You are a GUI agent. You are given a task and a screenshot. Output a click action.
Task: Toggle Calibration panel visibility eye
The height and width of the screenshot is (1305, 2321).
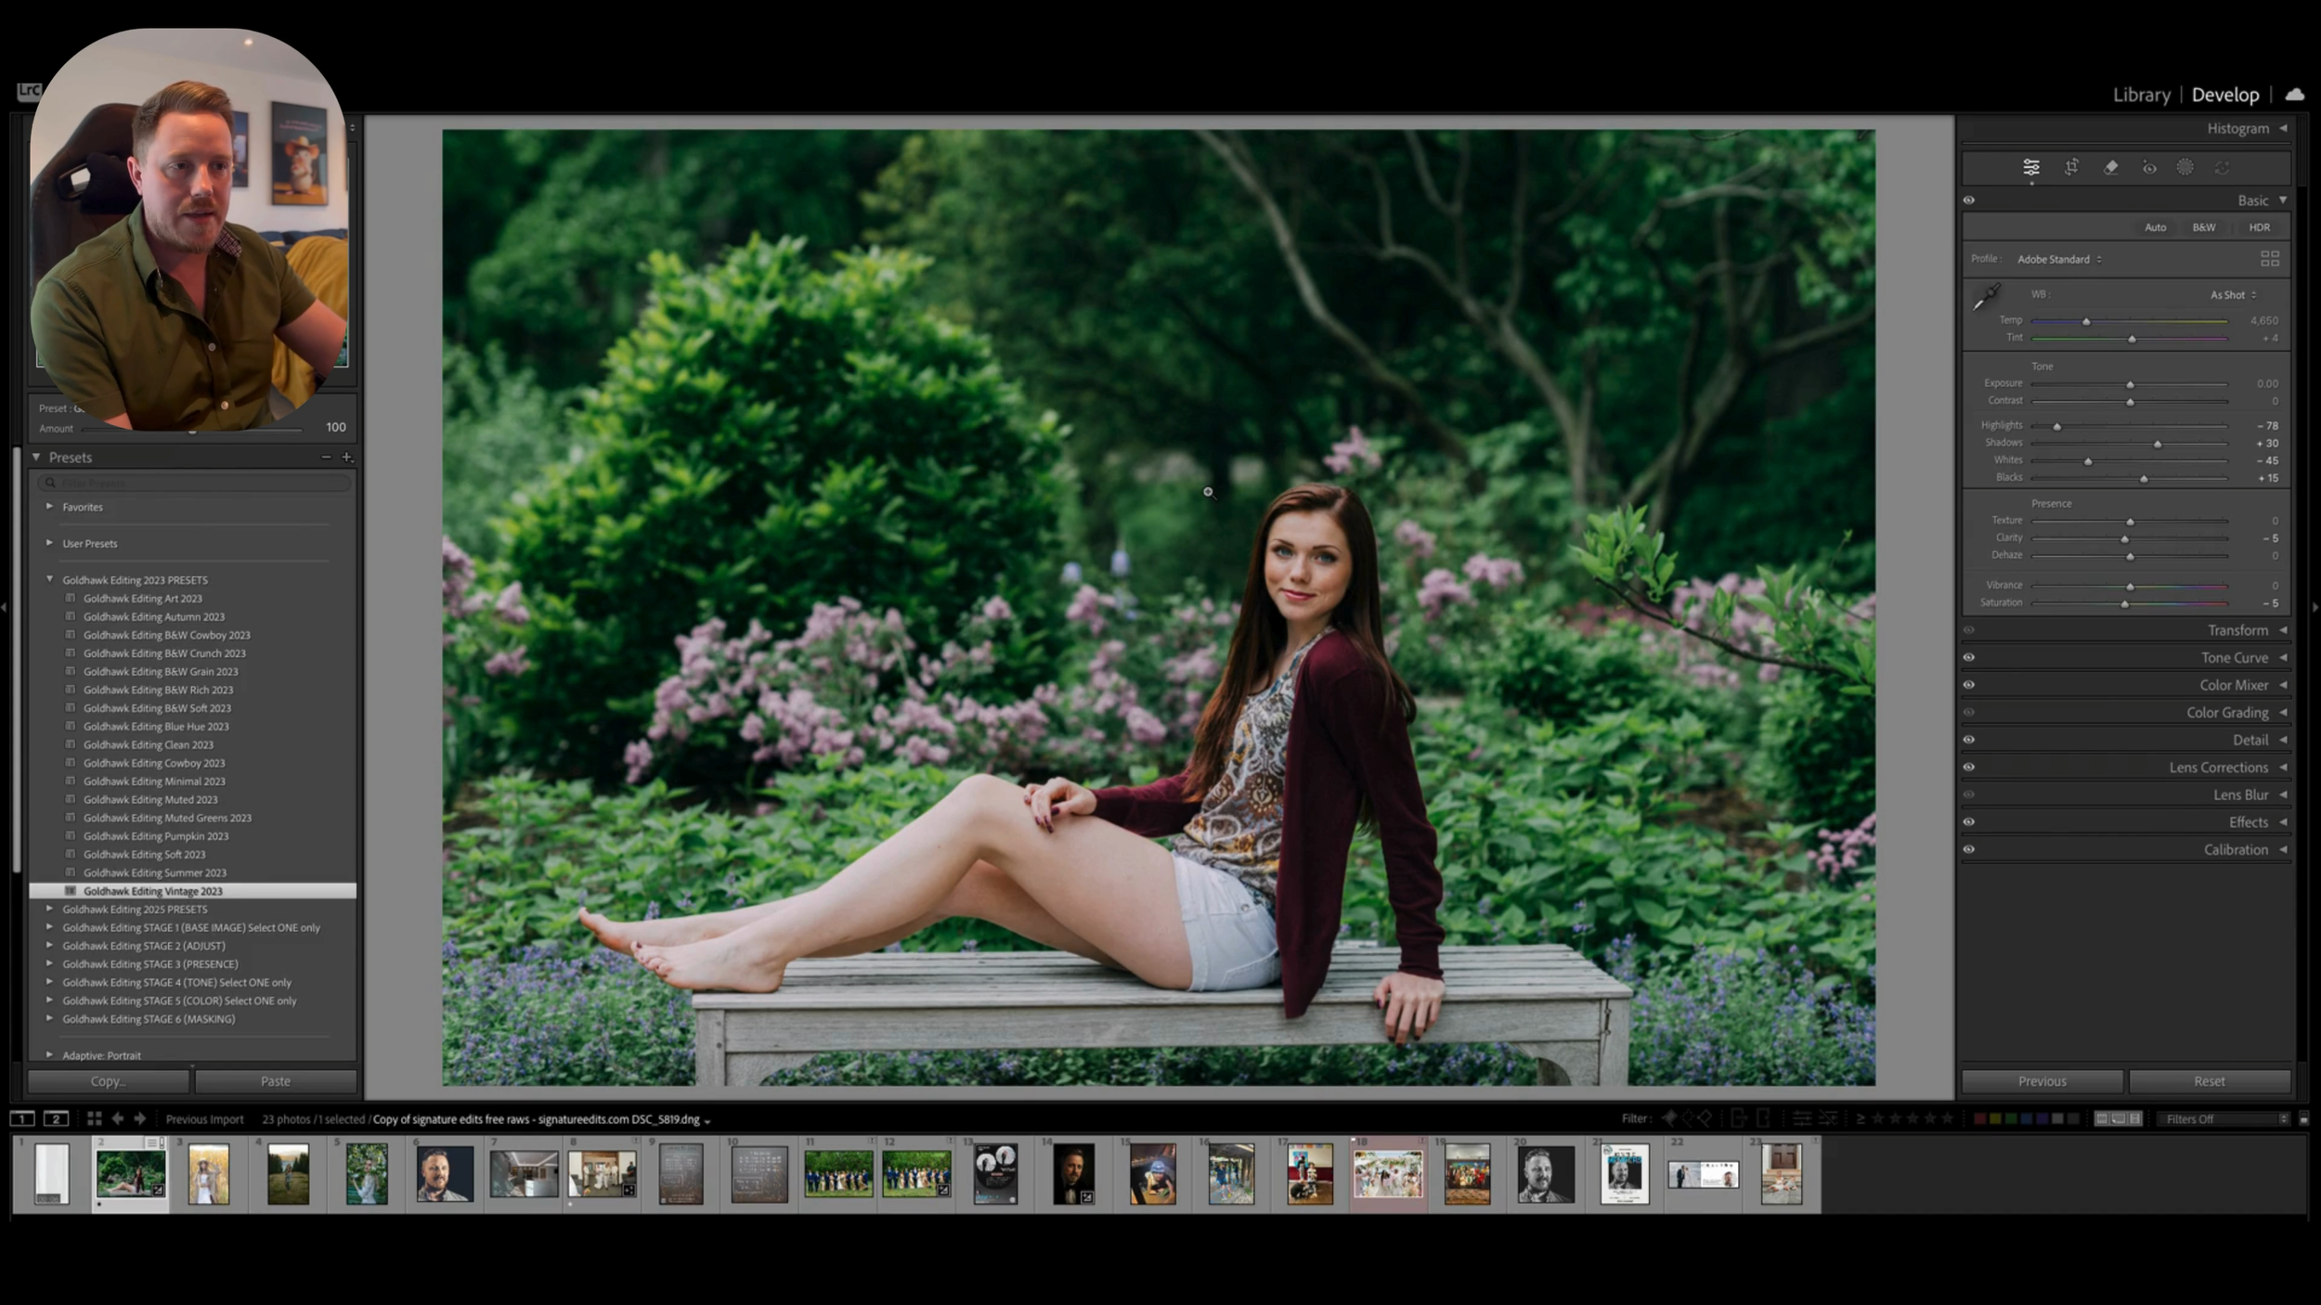pyautogui.click(x=1968, y=849)
